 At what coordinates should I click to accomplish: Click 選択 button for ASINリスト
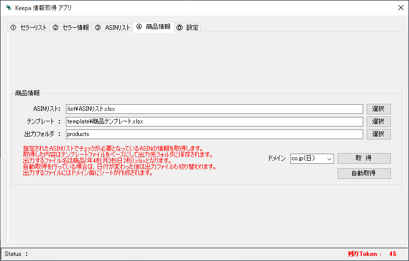(378, 109)
